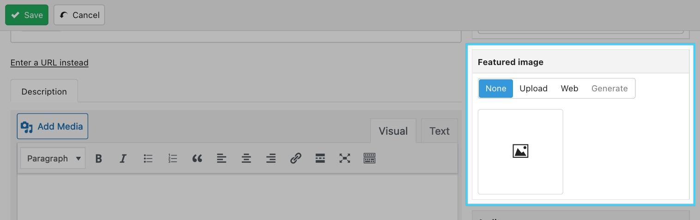Enter fullscreen editor mode

click(344, 159)
